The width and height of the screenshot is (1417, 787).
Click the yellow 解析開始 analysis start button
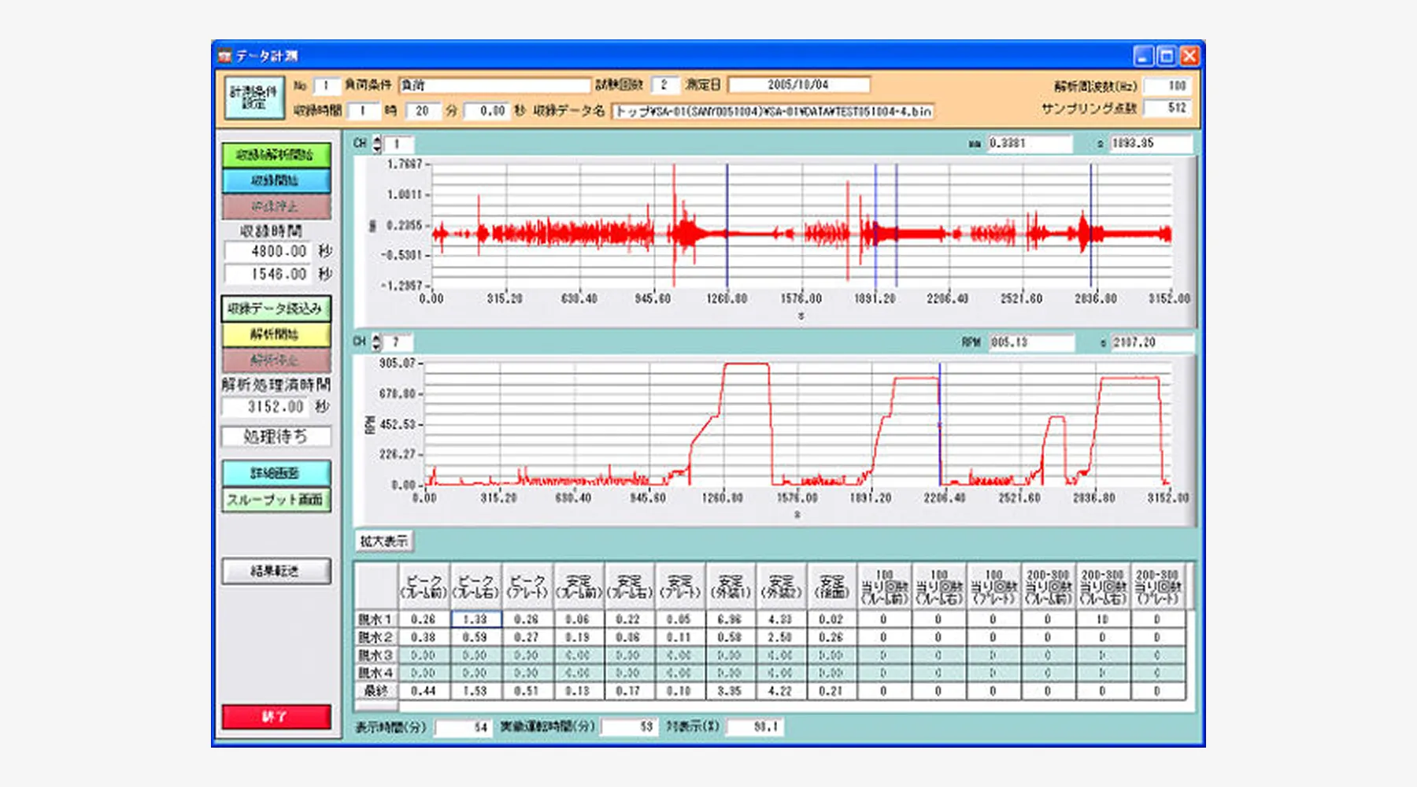(276, 334)
